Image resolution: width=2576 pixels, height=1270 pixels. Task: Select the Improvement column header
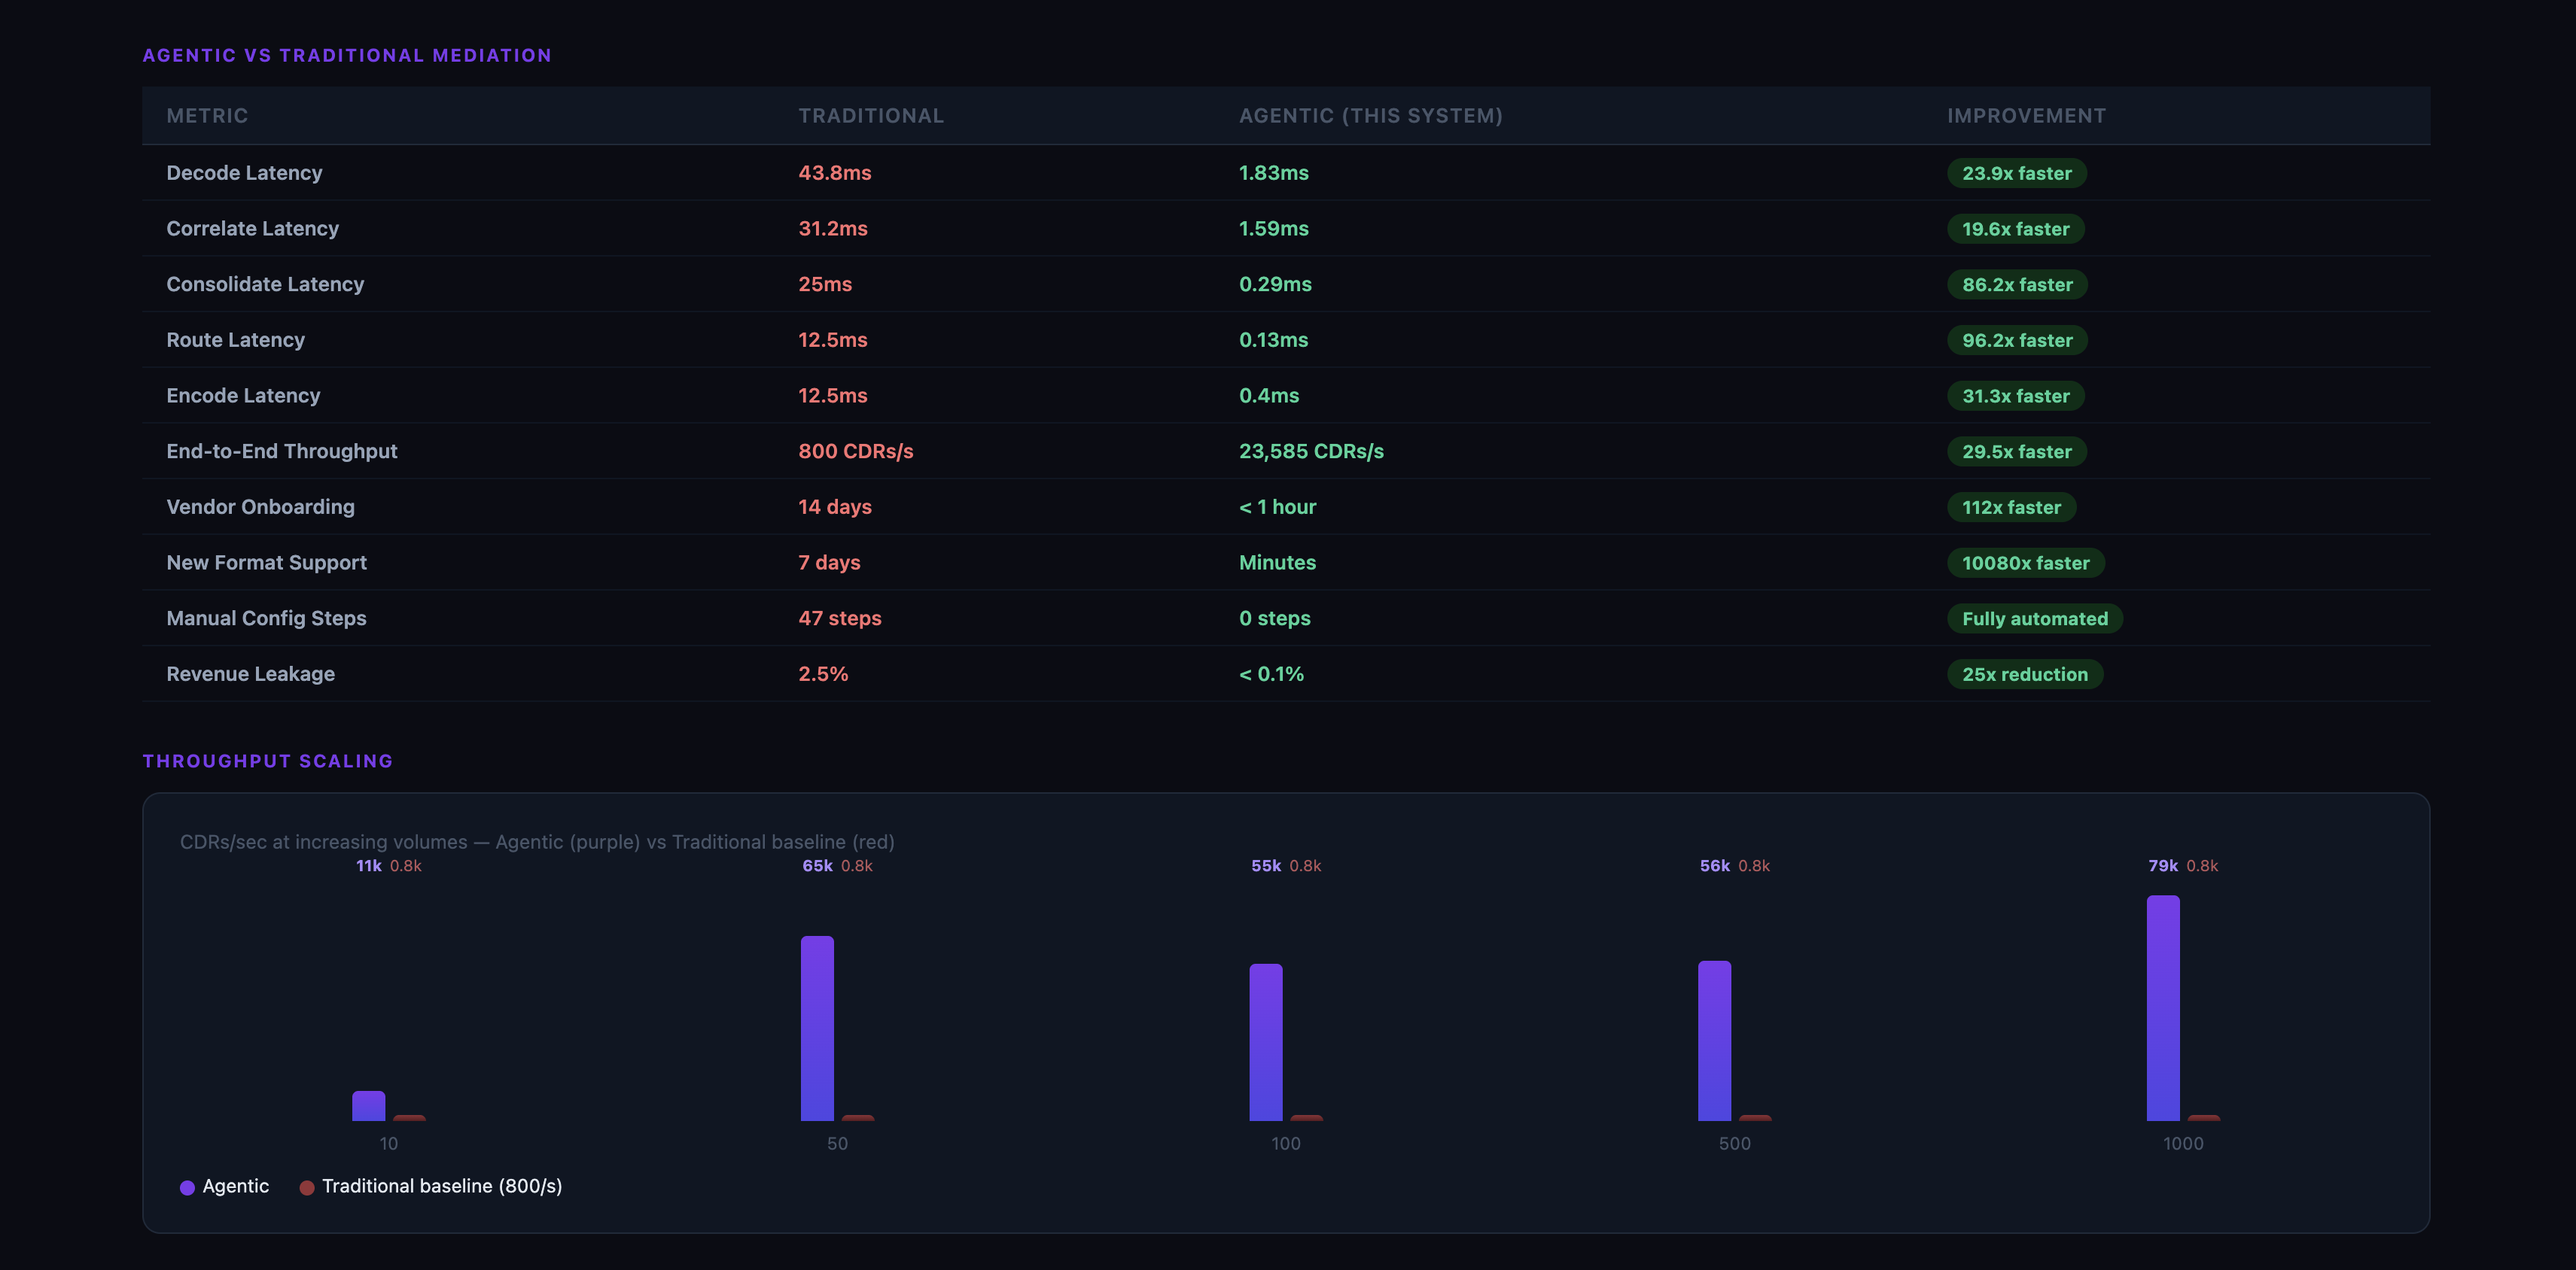pos(2026,116)
